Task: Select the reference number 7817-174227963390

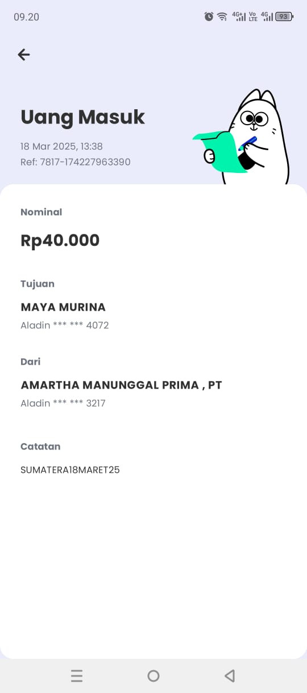Action: [x=85, y=162]
